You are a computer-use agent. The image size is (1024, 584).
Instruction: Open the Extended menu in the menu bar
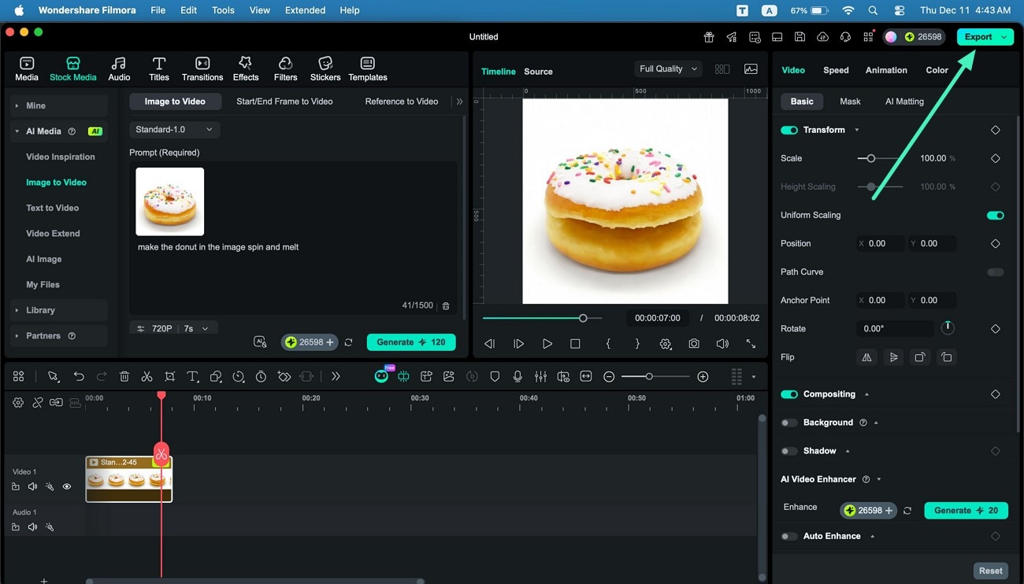coord(304,10)
